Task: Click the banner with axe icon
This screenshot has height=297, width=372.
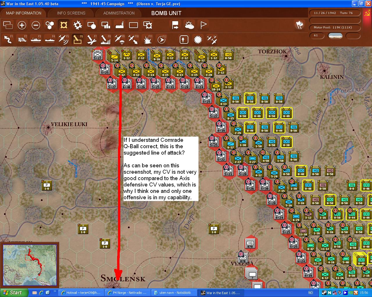Action: click(x=300, y=25)
